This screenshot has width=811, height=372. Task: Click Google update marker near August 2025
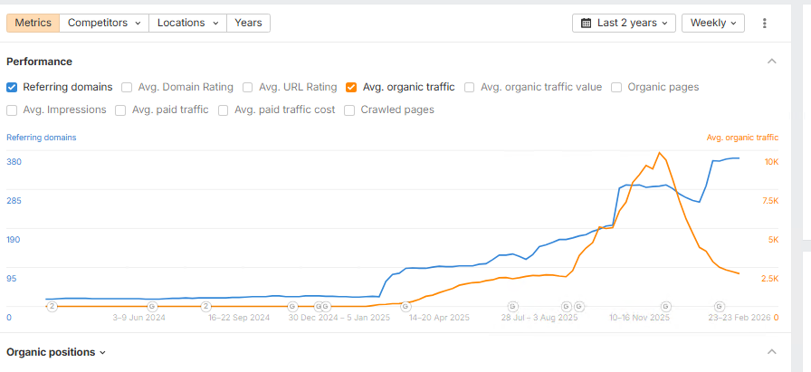pyautogui.click(x=513, y=307)
